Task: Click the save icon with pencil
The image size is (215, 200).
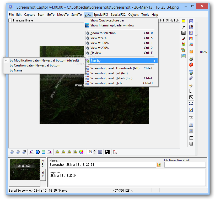Action: [191, 33]
